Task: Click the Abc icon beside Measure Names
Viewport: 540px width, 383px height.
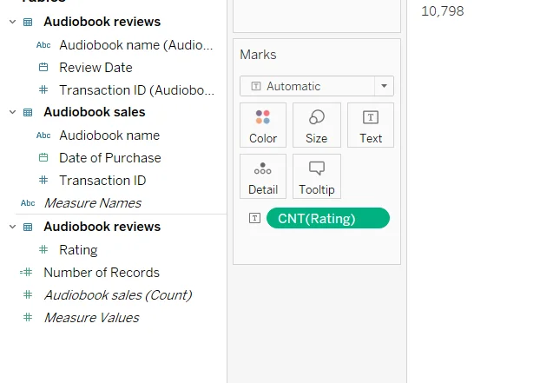Action: [28, 203]
